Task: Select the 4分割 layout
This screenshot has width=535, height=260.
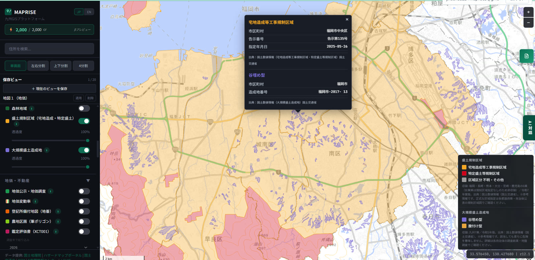Action: [x=83, y=66]
